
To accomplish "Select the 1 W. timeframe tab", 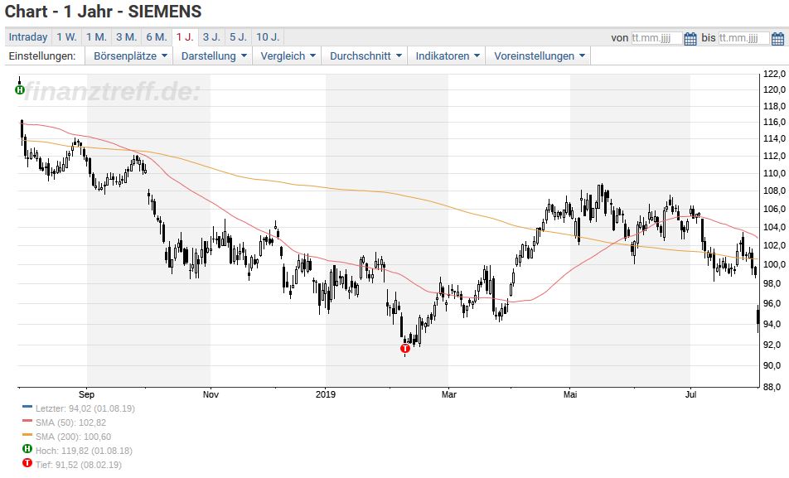I will pos(66,37).
